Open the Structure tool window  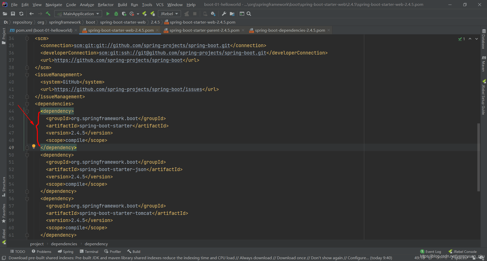point(4,187)
